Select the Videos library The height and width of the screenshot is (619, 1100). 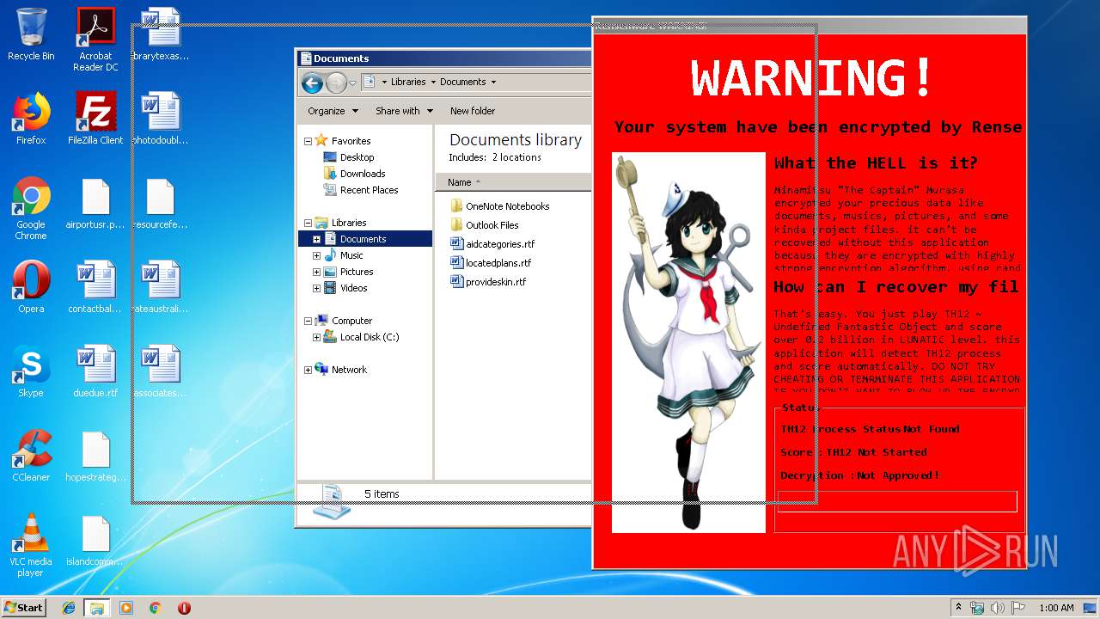353,288
